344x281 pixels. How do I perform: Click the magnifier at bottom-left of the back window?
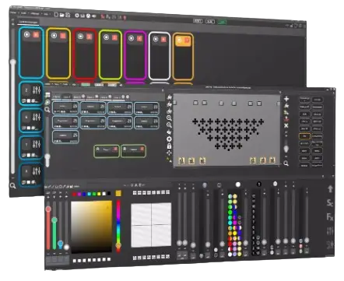(x=12, y=186)
